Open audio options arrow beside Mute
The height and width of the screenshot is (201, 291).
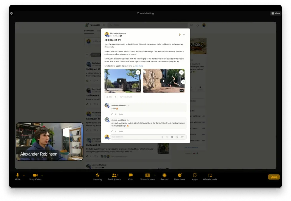pos(24,175)
